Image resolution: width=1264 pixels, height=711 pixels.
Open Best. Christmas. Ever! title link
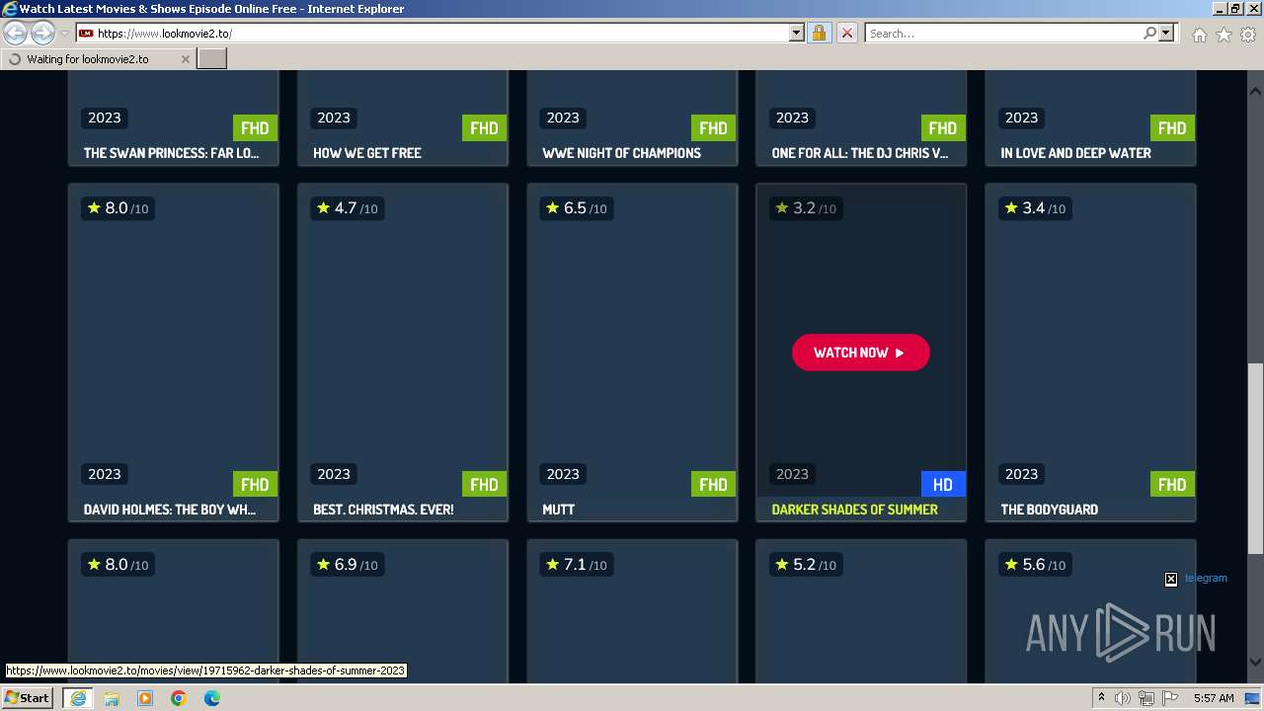383,510
